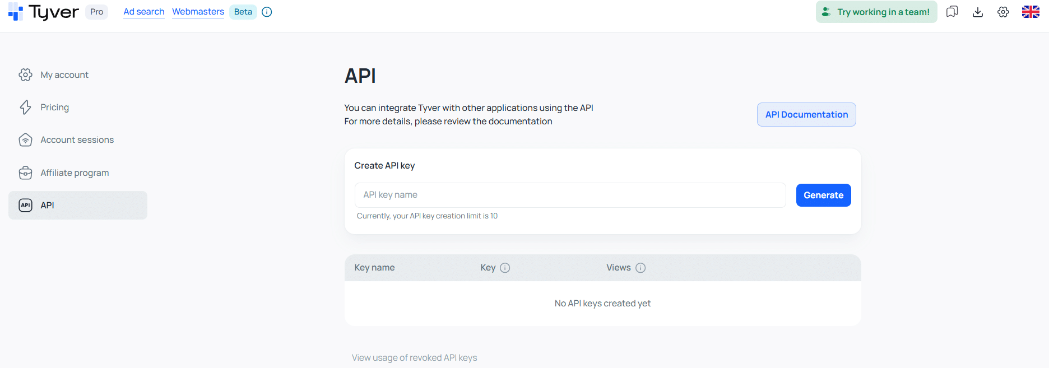The image size is (1049, 368).
Task: Click the 'Create API key' heading
Action: (x=384, y=165)
